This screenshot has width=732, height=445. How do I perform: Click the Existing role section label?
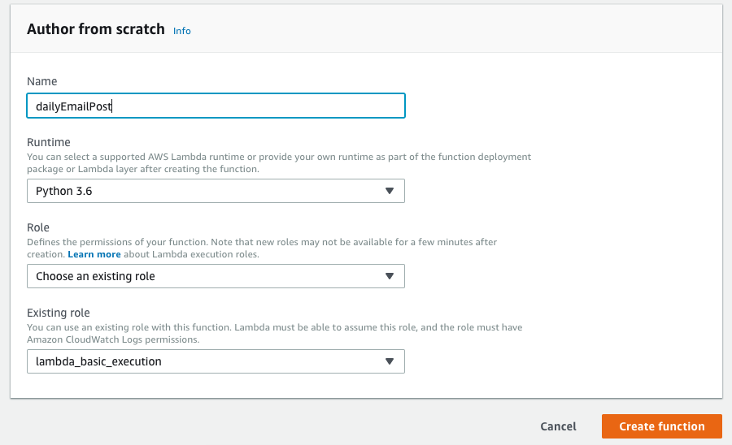point(59,313)
